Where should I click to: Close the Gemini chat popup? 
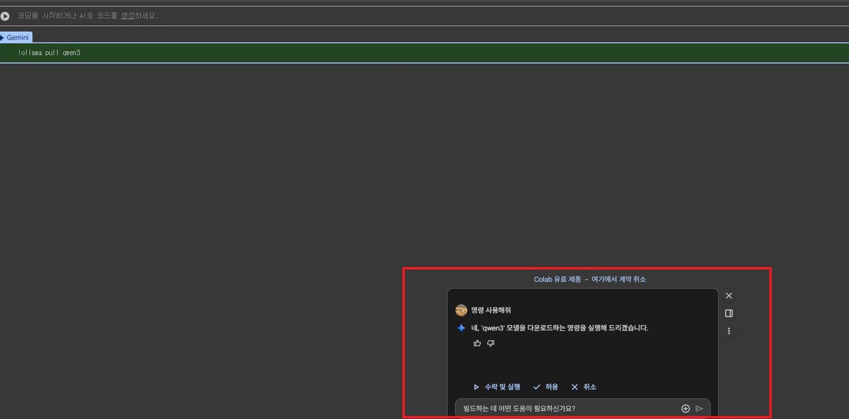(x=729, y=296)
